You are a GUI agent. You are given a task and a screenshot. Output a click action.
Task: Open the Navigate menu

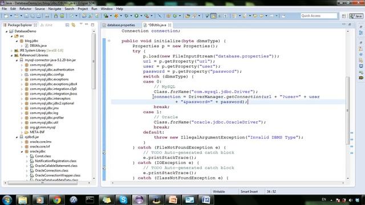pyautogui.click(x=55, y=9)
